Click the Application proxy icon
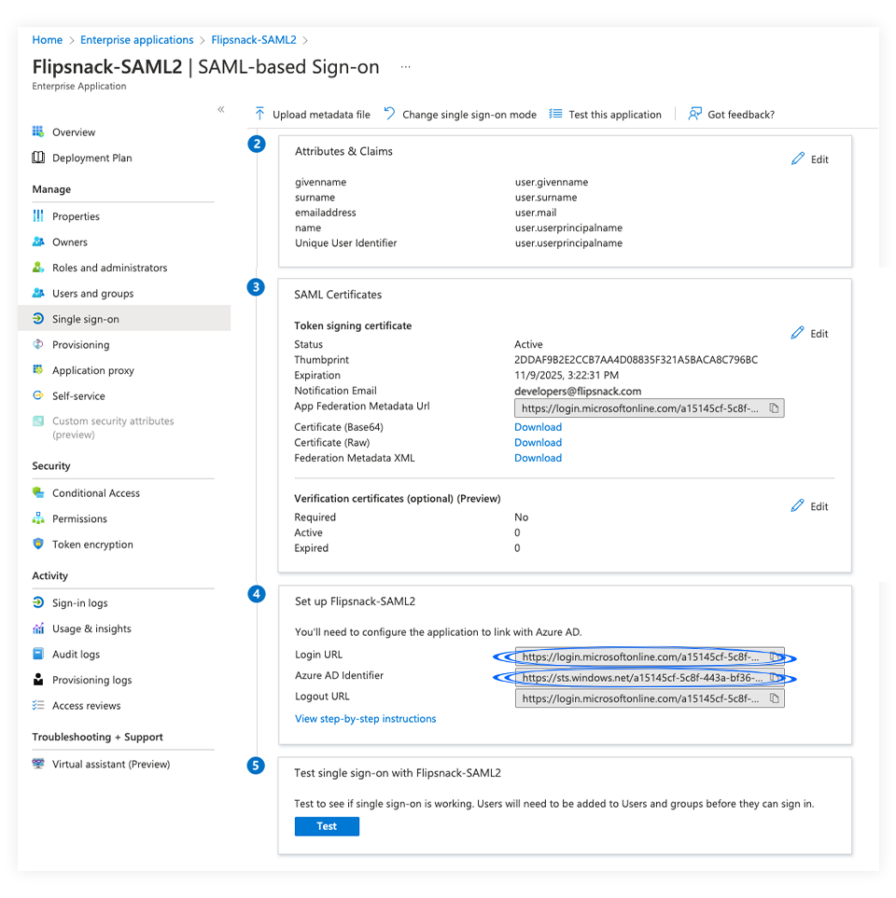 click(38, 370)
